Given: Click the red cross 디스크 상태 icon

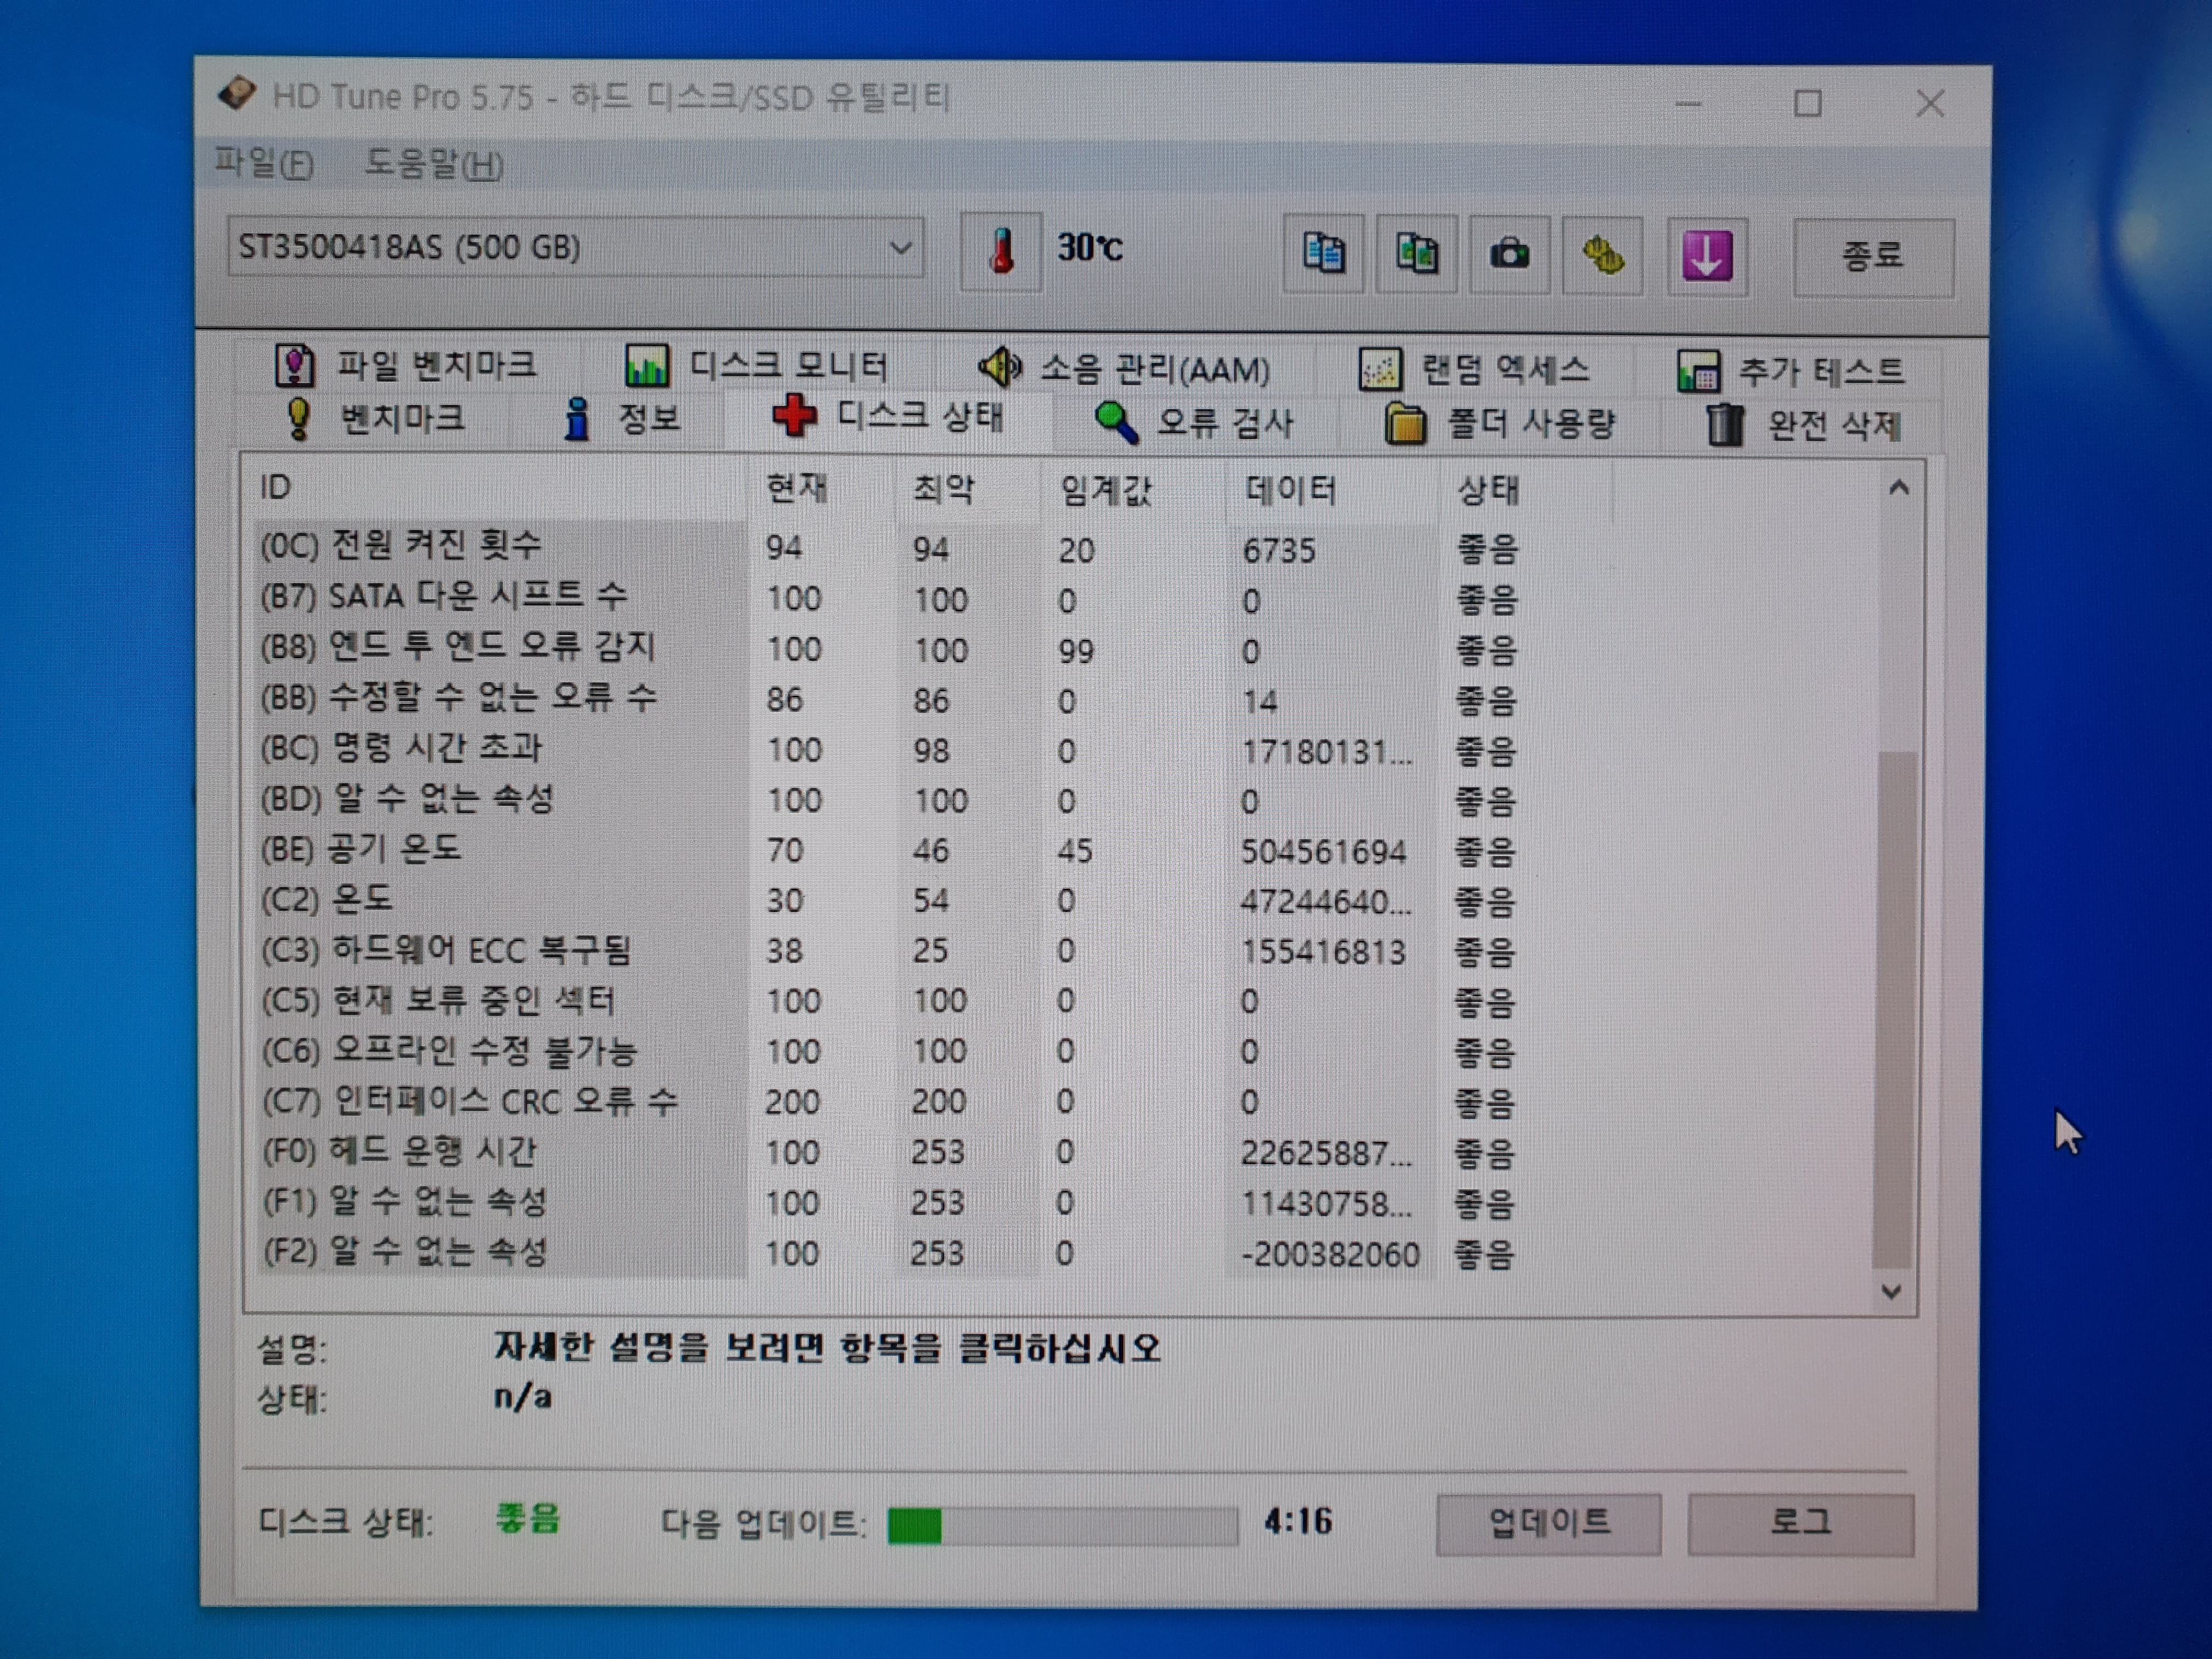Looking at the screenshot, I should pyautogui.click(x=794, y=416).
